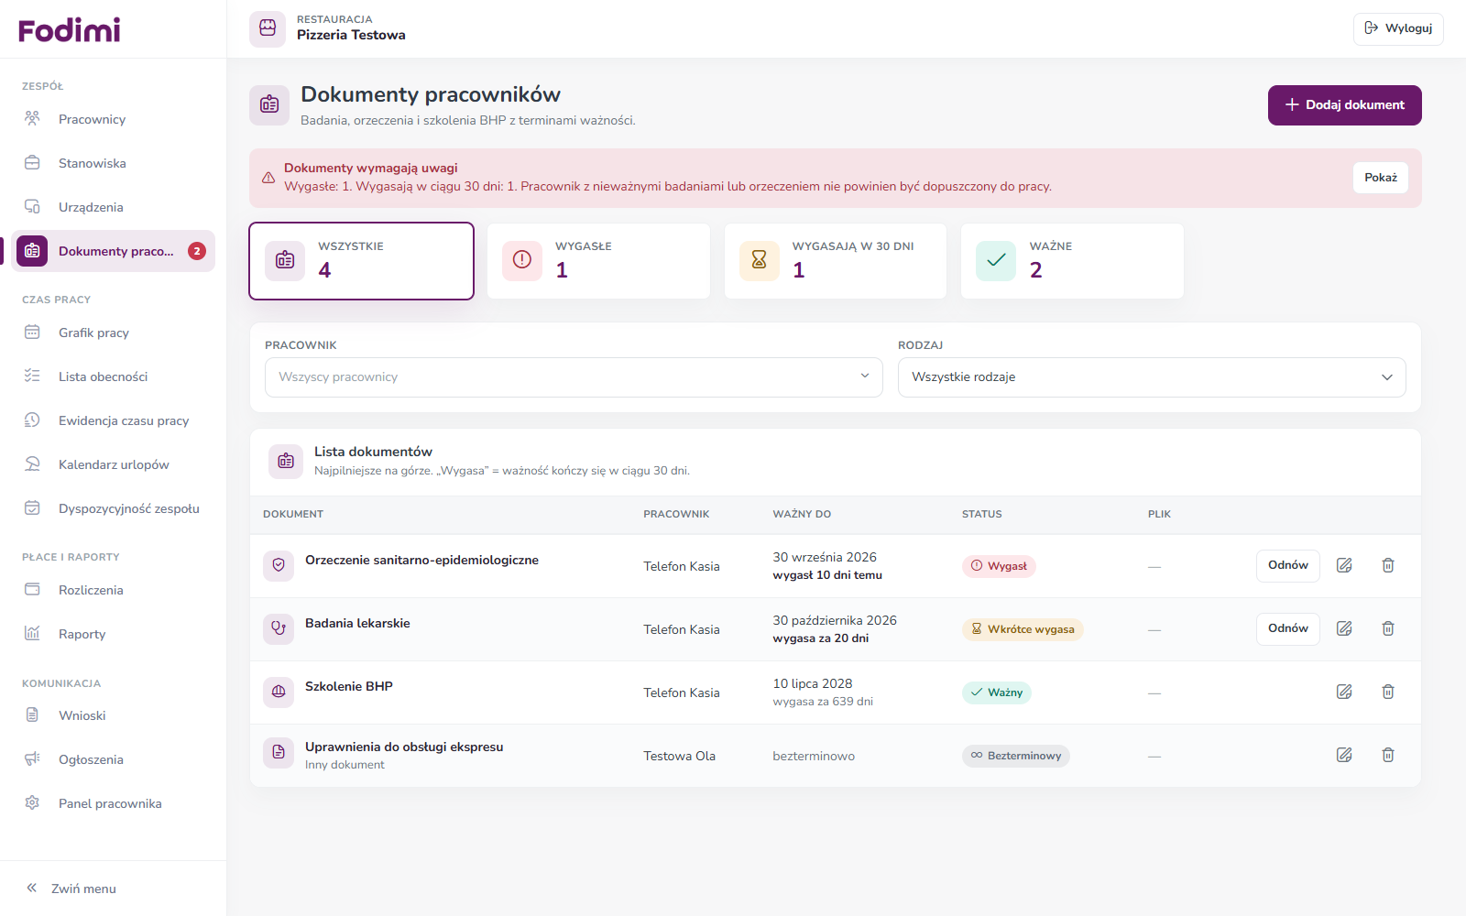This screenshot has width=1466, height=916.
Task: Edit the Orzeczenie sanitarno-epidemiologiczne document
Action: click(x=1344, y=565)
